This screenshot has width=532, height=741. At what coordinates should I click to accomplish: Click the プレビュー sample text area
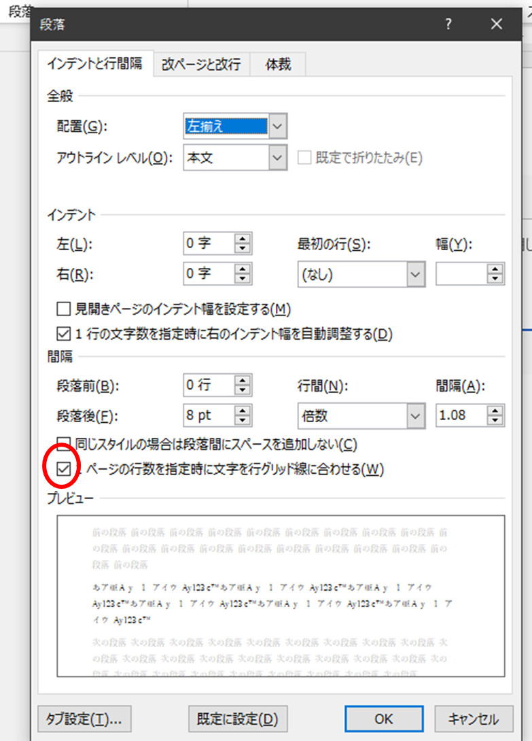[281, 596]
